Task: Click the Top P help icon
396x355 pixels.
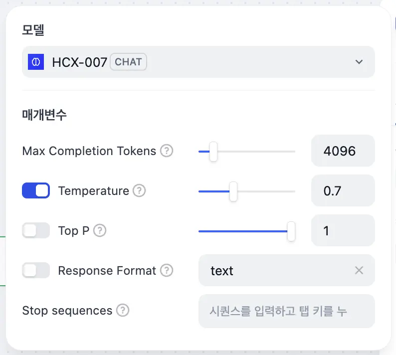Action: pyautogui.click(x=100, y=230)
